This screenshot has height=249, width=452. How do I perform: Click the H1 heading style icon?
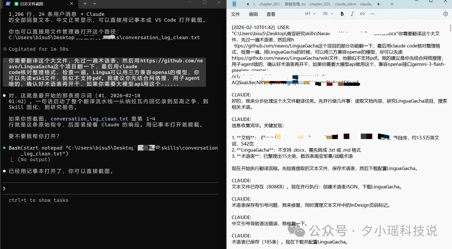click(307, 14)
